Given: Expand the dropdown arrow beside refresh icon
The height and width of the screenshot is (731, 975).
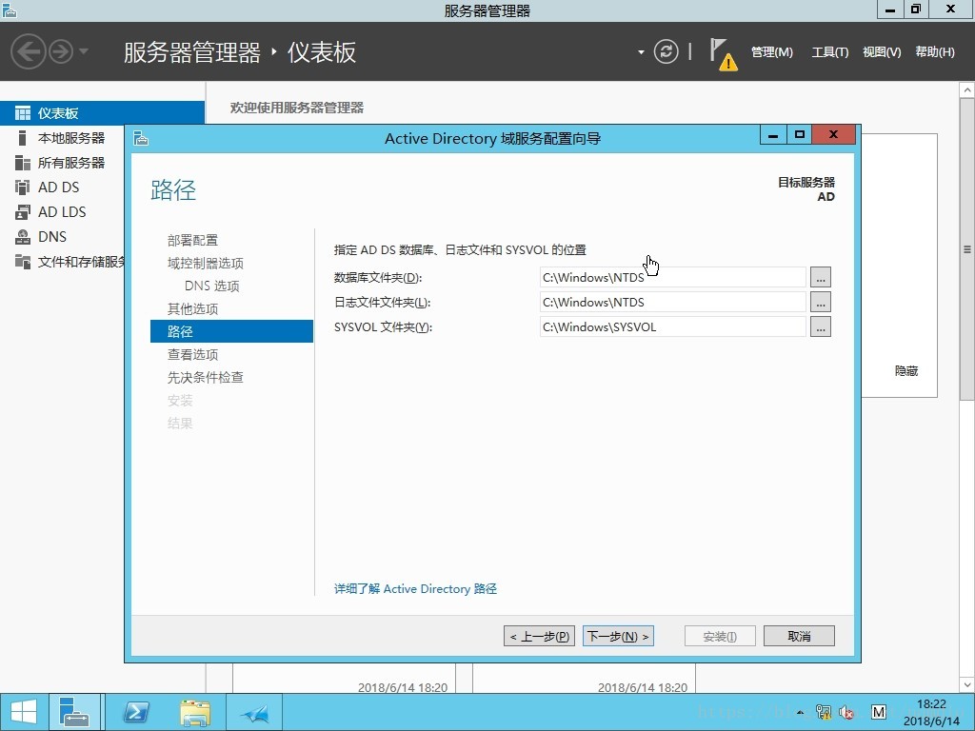Looking at the screenshot, I should tap(641, 52).
